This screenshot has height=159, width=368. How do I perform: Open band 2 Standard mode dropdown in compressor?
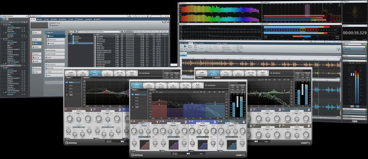(x=173, y=125)
